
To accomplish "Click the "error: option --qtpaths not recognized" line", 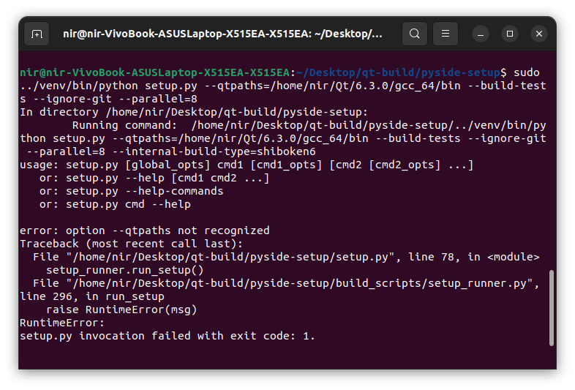I will [x=144, y=230].
